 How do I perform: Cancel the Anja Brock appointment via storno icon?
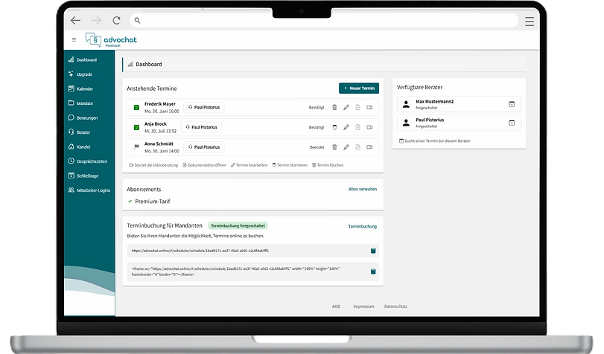pyautogui.click(x=334, y=127)
